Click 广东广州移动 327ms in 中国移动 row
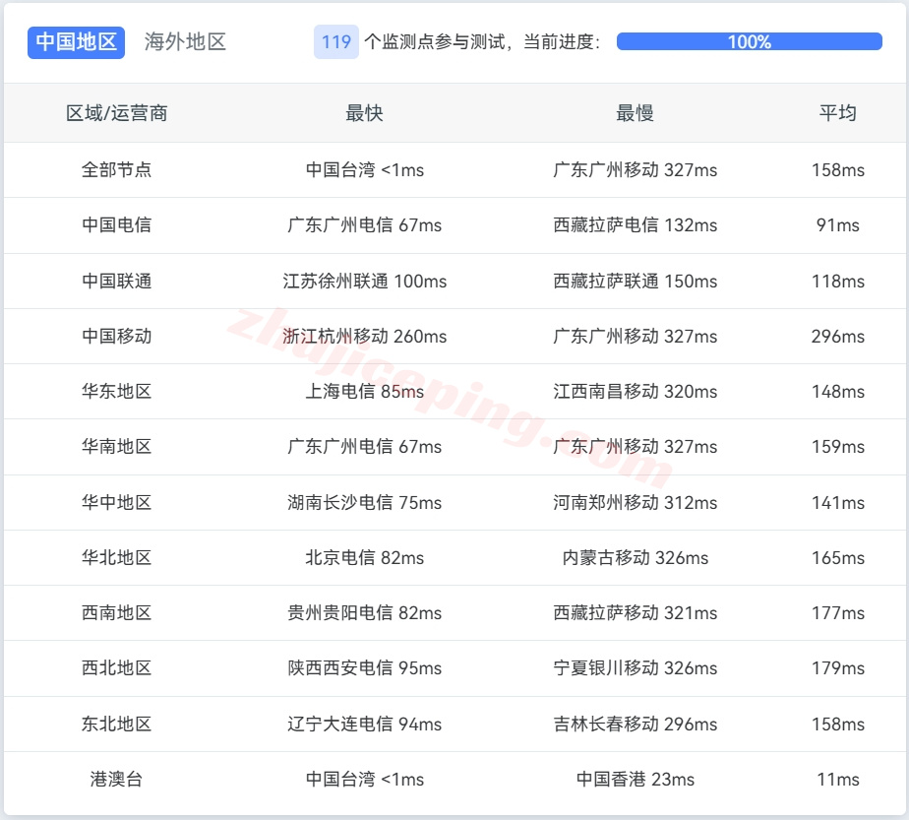 (x=636, y=337)
